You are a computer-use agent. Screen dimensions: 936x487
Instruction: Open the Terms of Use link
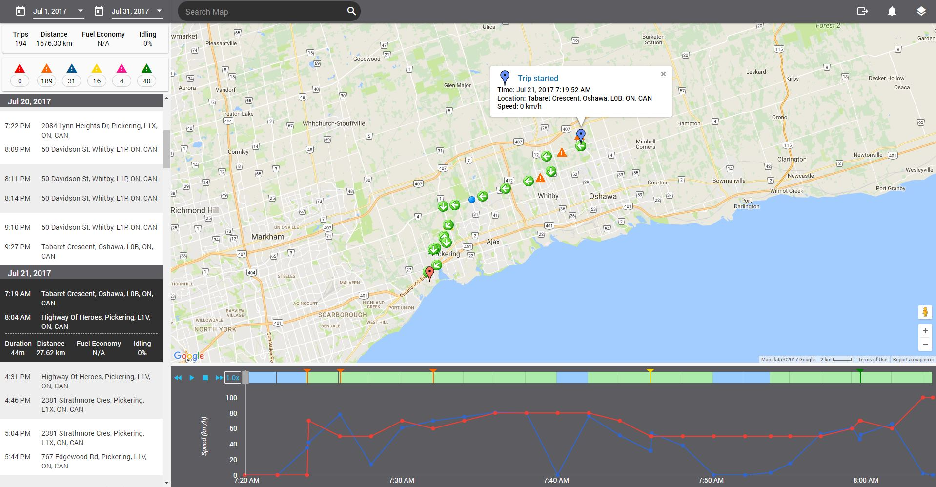click(x=873, y=360)
